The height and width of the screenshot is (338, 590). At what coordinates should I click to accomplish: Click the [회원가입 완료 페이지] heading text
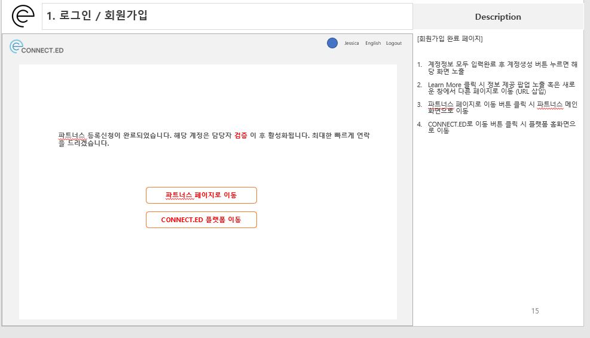click(450, 39)
